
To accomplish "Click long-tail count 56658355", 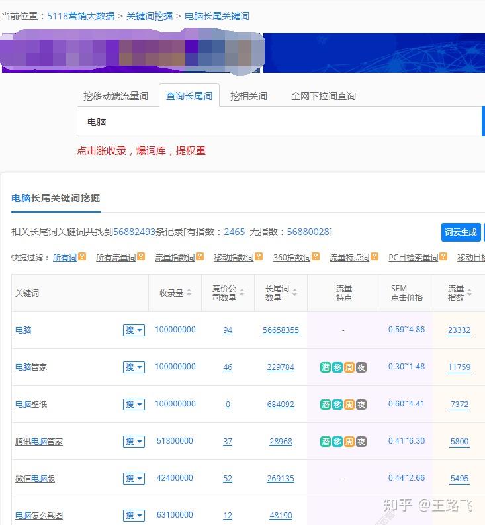I will 281,330.
